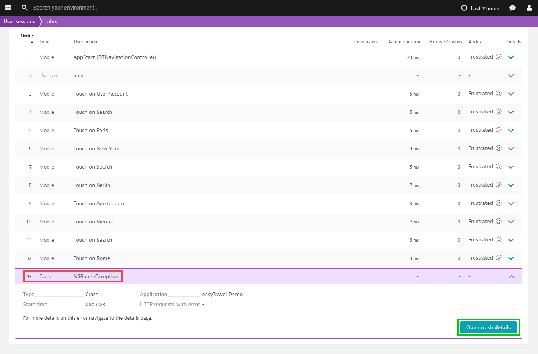
Task: Expand details for Touch on Vienna
Action: [511, 222]
